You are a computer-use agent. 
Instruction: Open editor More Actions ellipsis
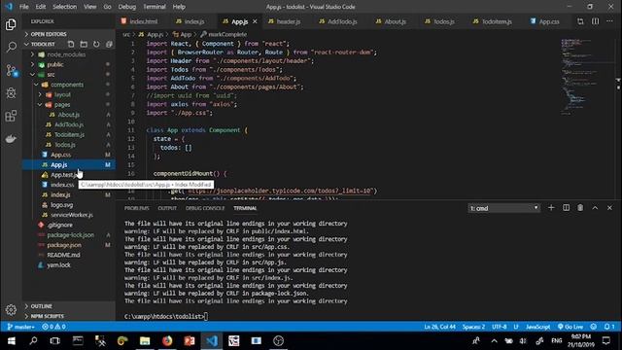click(x=609, y=21)
